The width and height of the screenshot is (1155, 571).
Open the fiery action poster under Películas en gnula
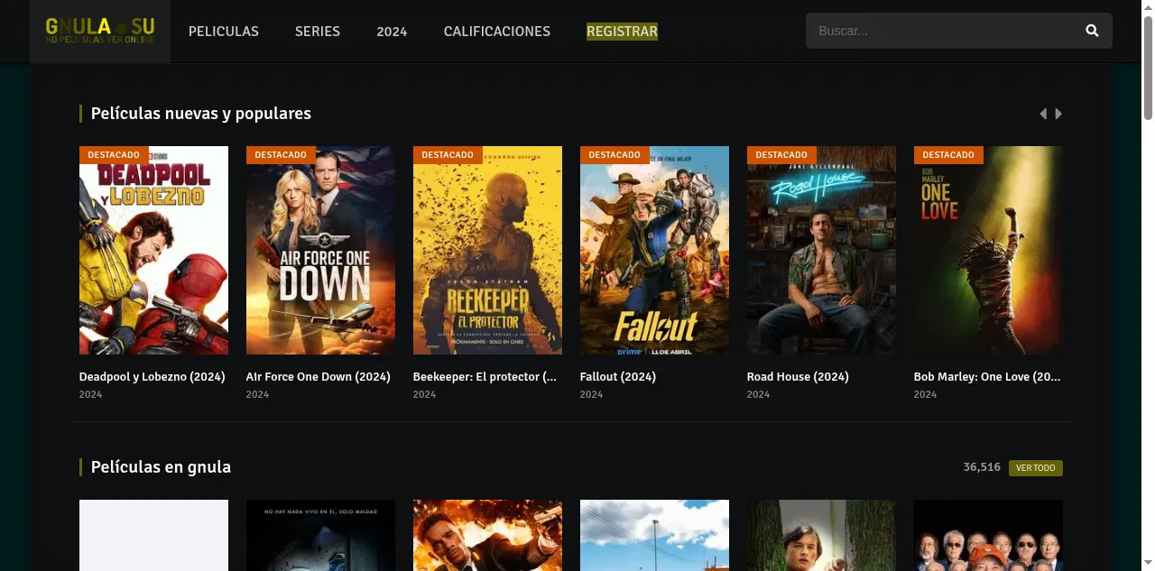point(487,536)
